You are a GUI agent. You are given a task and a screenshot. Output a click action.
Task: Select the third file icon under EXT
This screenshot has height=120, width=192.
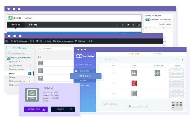[x=41, y=78]
